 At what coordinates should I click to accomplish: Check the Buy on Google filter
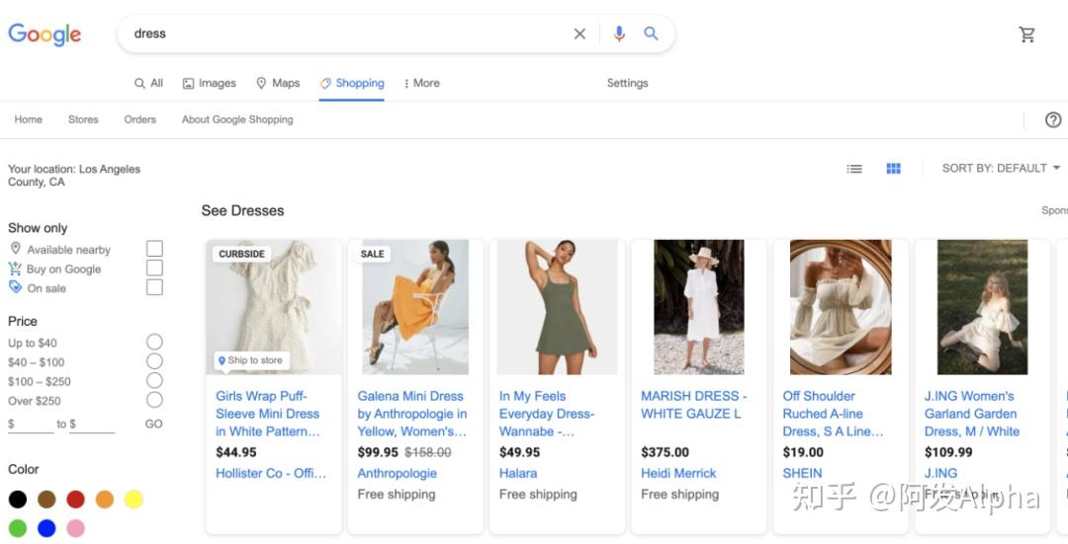(x=154, y=269)
